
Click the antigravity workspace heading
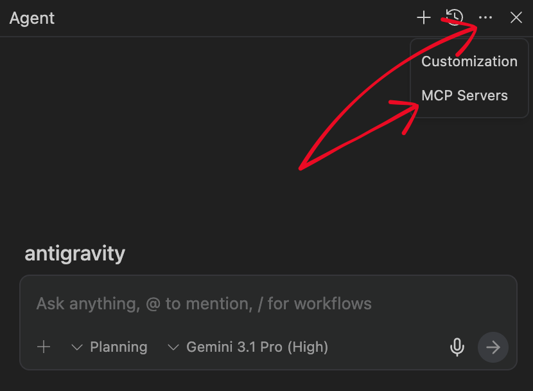coord(74,253)
